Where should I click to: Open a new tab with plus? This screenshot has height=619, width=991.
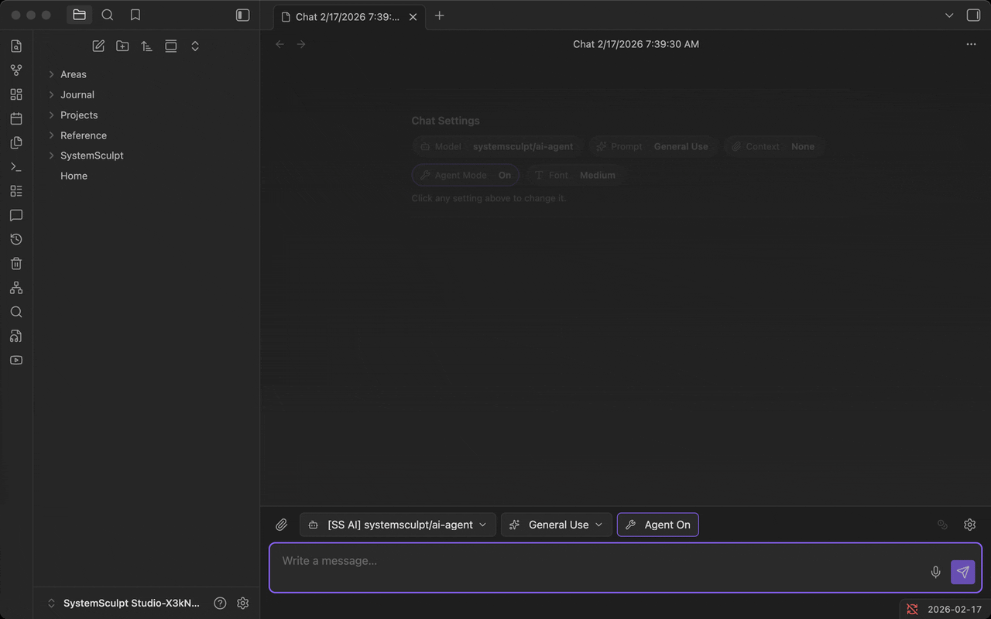tap(440, 16)
